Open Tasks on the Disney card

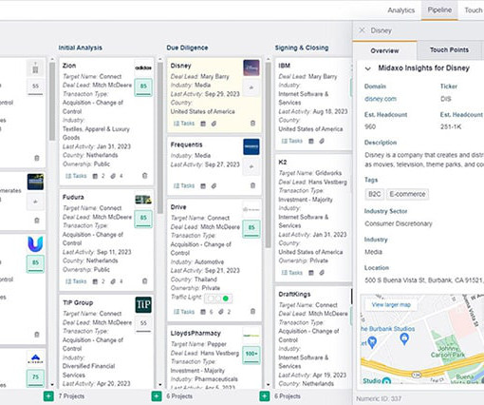[x=184, y=124]
